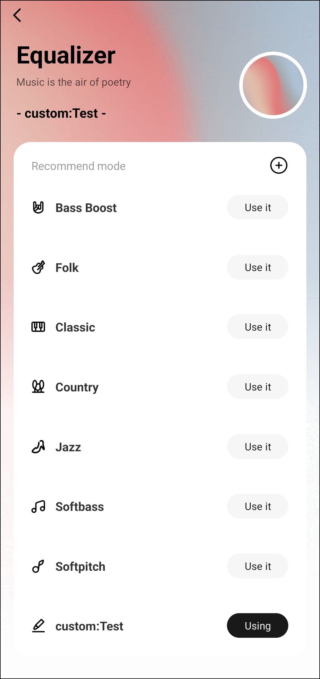Switch to Folk mode with Use it
This screenshot has height=679, width=320.
click(x=257, y=267)
